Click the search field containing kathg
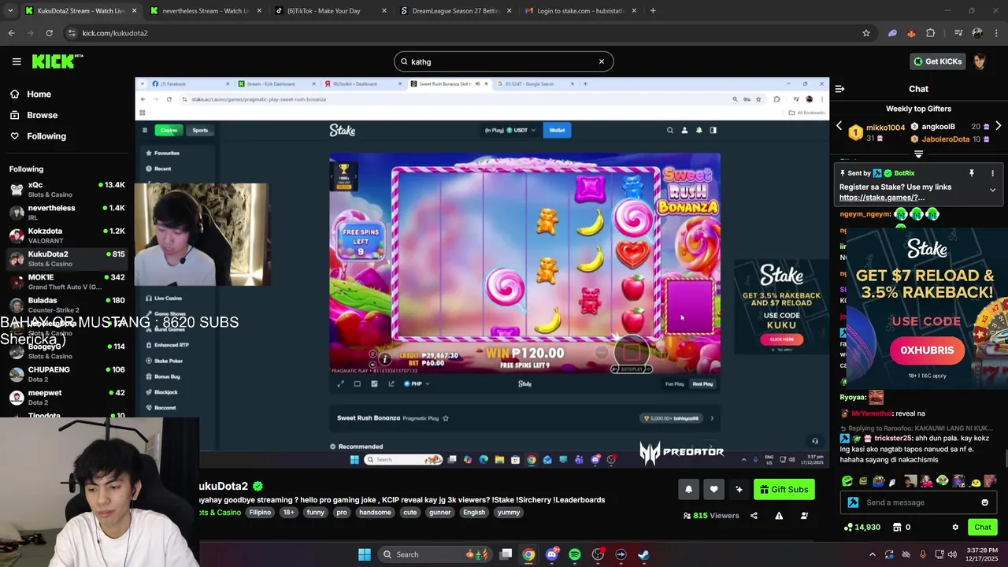Image resolution: width=1008 pixels, height=567 pixels. (x=503, y=61)
